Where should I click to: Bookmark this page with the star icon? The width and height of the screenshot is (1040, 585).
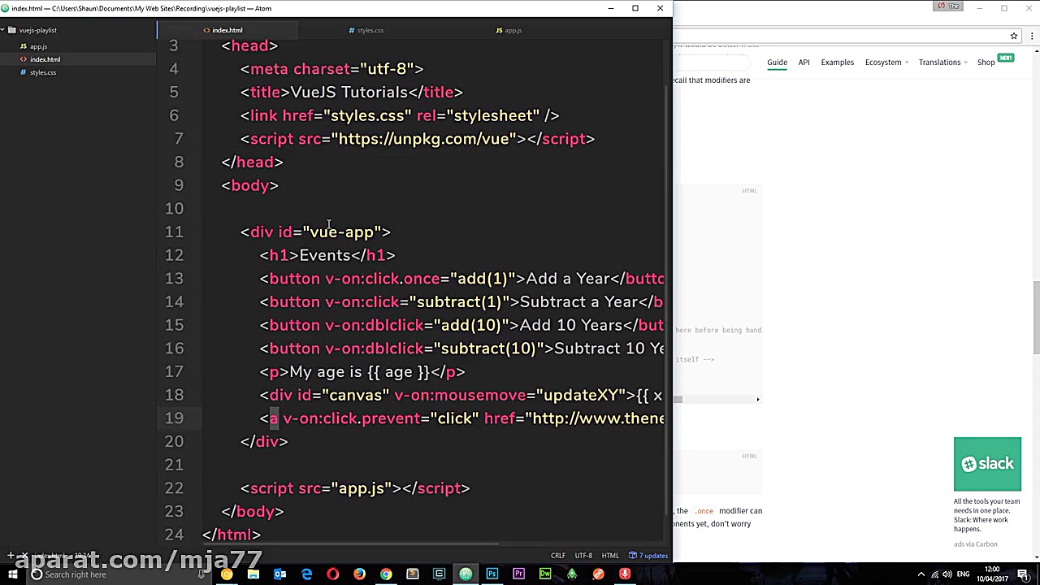point(1014,36)
